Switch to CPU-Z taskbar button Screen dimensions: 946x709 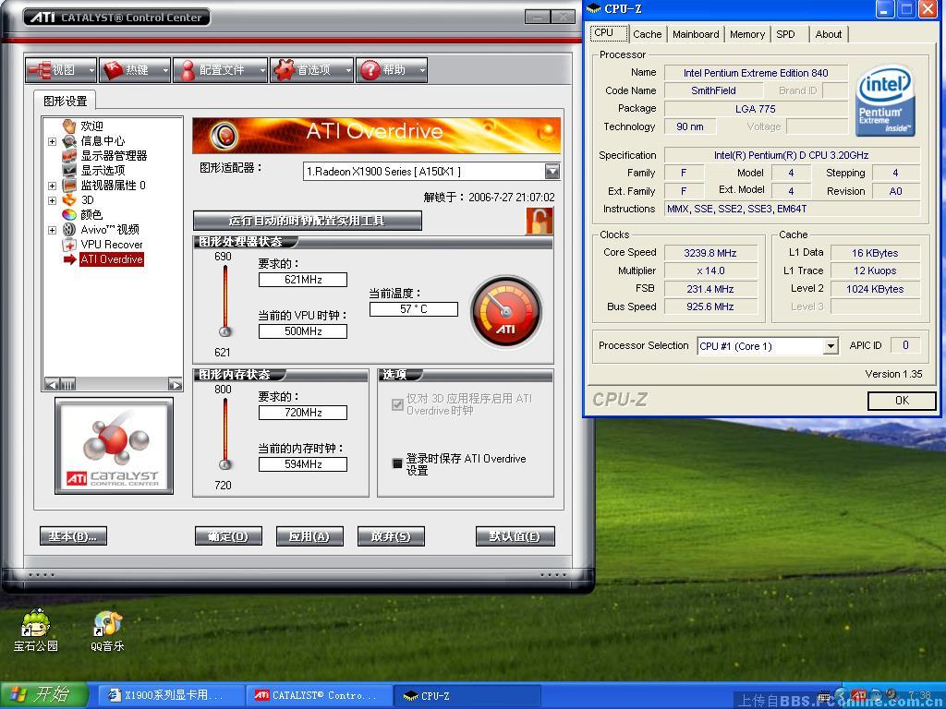point(466,695)
